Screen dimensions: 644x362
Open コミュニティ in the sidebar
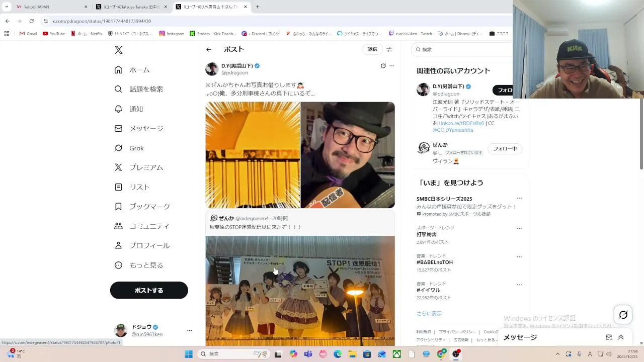[x=142, y=226]
